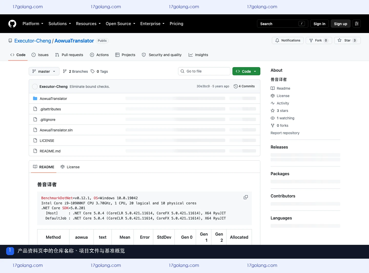Switch to the Pull requests tab
Image resolution: width=369 pixels, height=273 pixels.
[x=69, y=55]
